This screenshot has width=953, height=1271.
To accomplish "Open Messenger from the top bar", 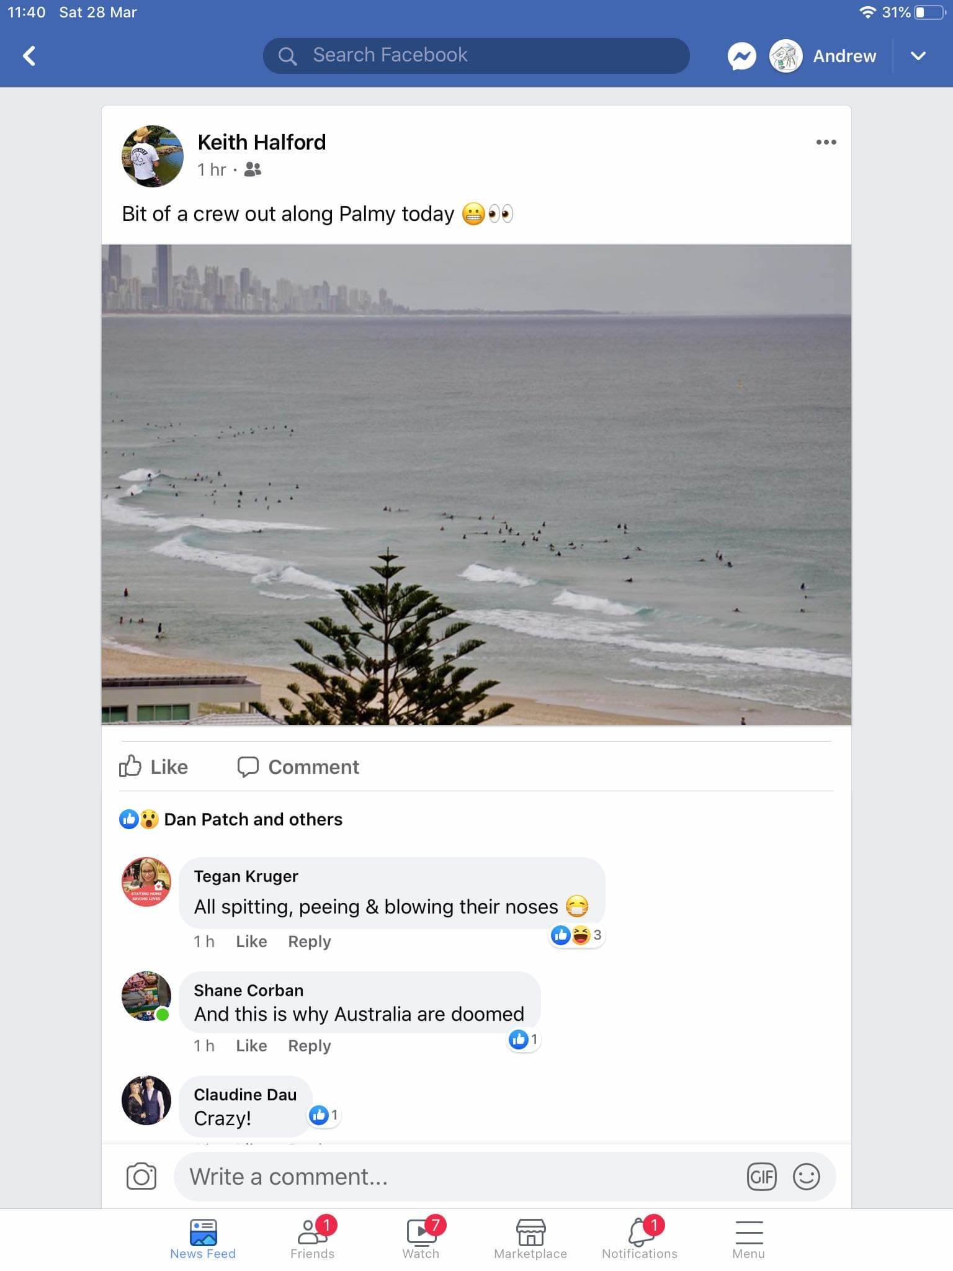I will [x=741, y=56].
